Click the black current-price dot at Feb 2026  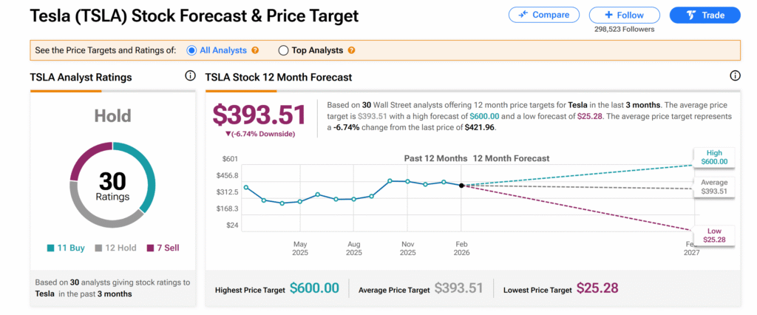461,186
